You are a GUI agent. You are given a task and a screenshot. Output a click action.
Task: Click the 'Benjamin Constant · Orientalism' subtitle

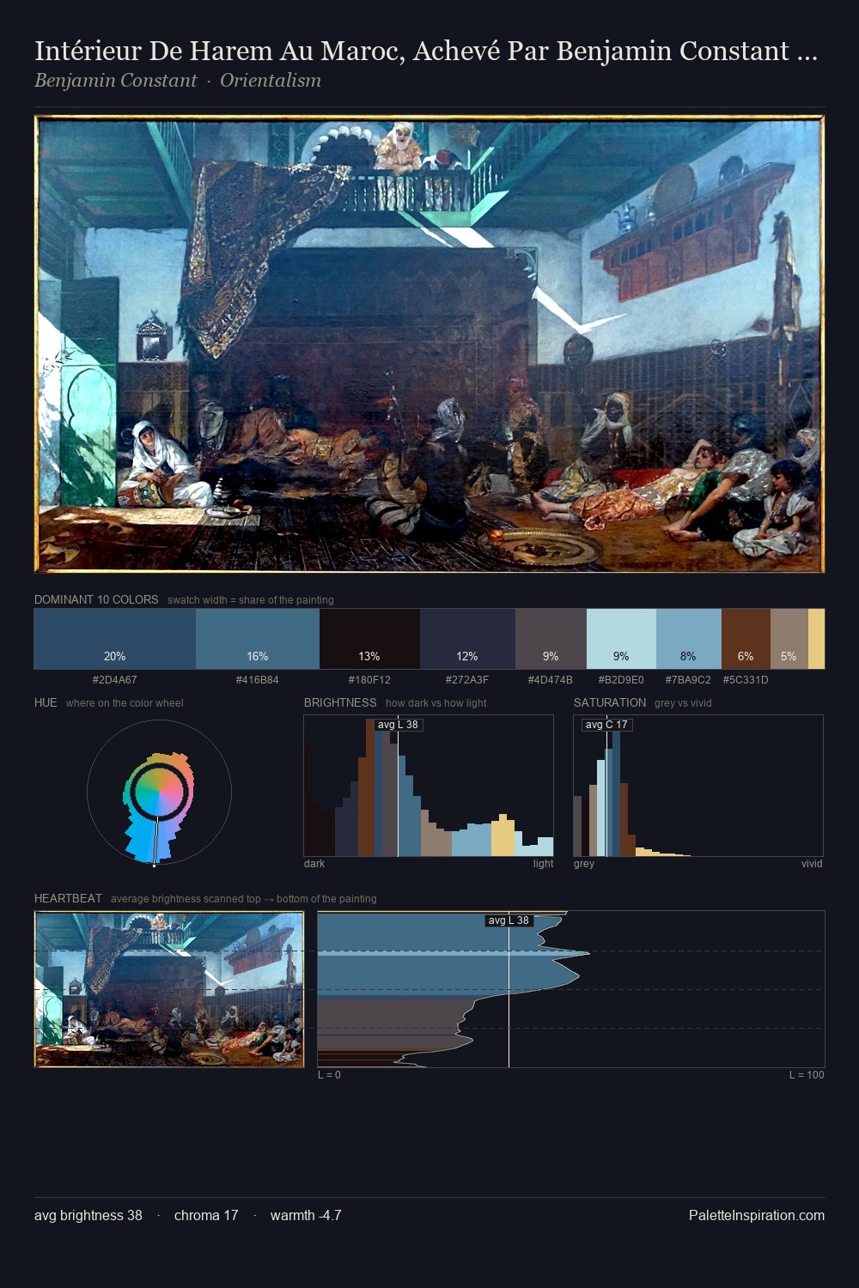click(178, 81)
